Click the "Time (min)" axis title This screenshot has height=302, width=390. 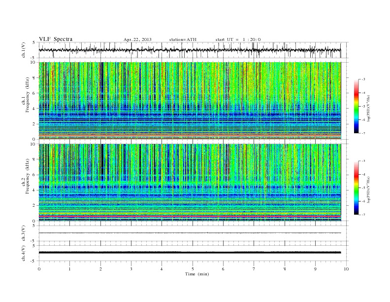click(197, 274)
